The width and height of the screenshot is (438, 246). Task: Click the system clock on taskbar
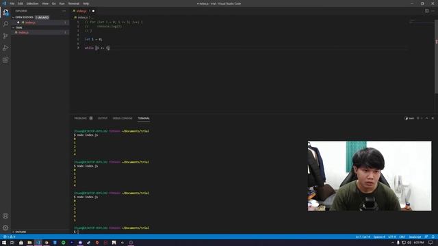pos(419,243)
